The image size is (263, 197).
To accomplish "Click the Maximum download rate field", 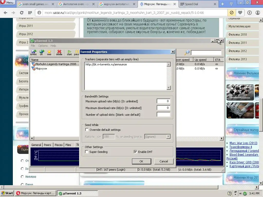I will [x=164, y=108].
